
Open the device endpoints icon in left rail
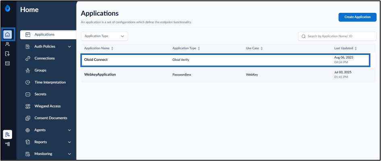tap(8, 54)
